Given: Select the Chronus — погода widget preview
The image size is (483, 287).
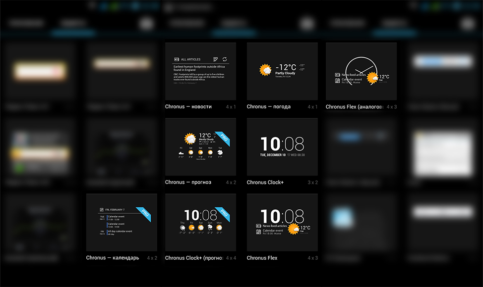Looking at the screenshot, I should pyautogui.click(x=282, y=71).
